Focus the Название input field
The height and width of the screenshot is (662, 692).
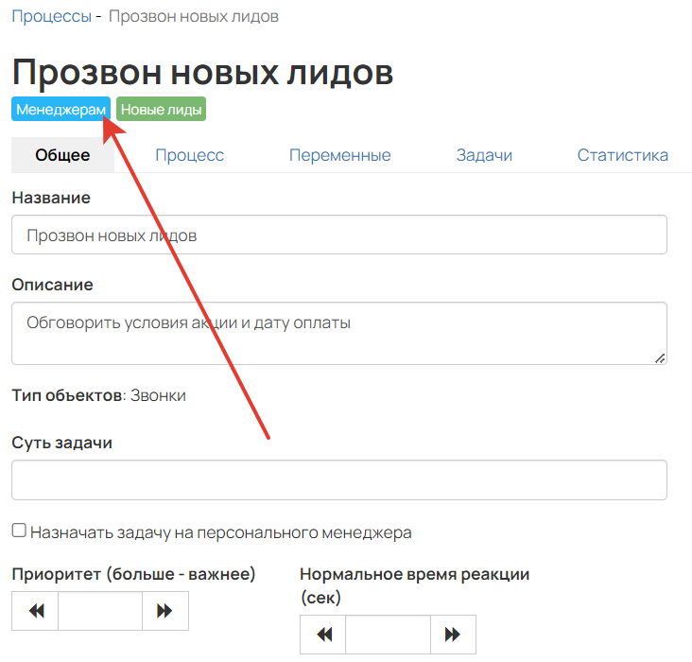[x=339, y=235]
